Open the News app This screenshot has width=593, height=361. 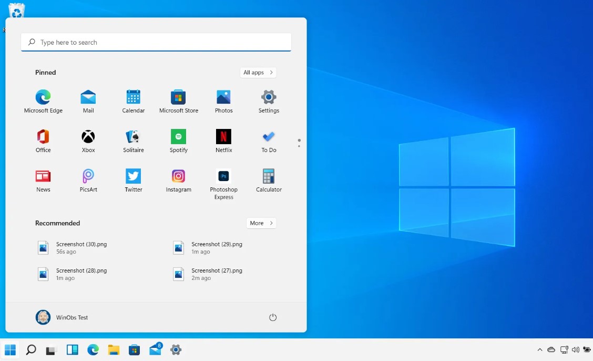(x=43, y=181)
